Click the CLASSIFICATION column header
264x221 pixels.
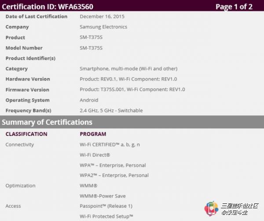pyautogui.click(x=26, y=134)
